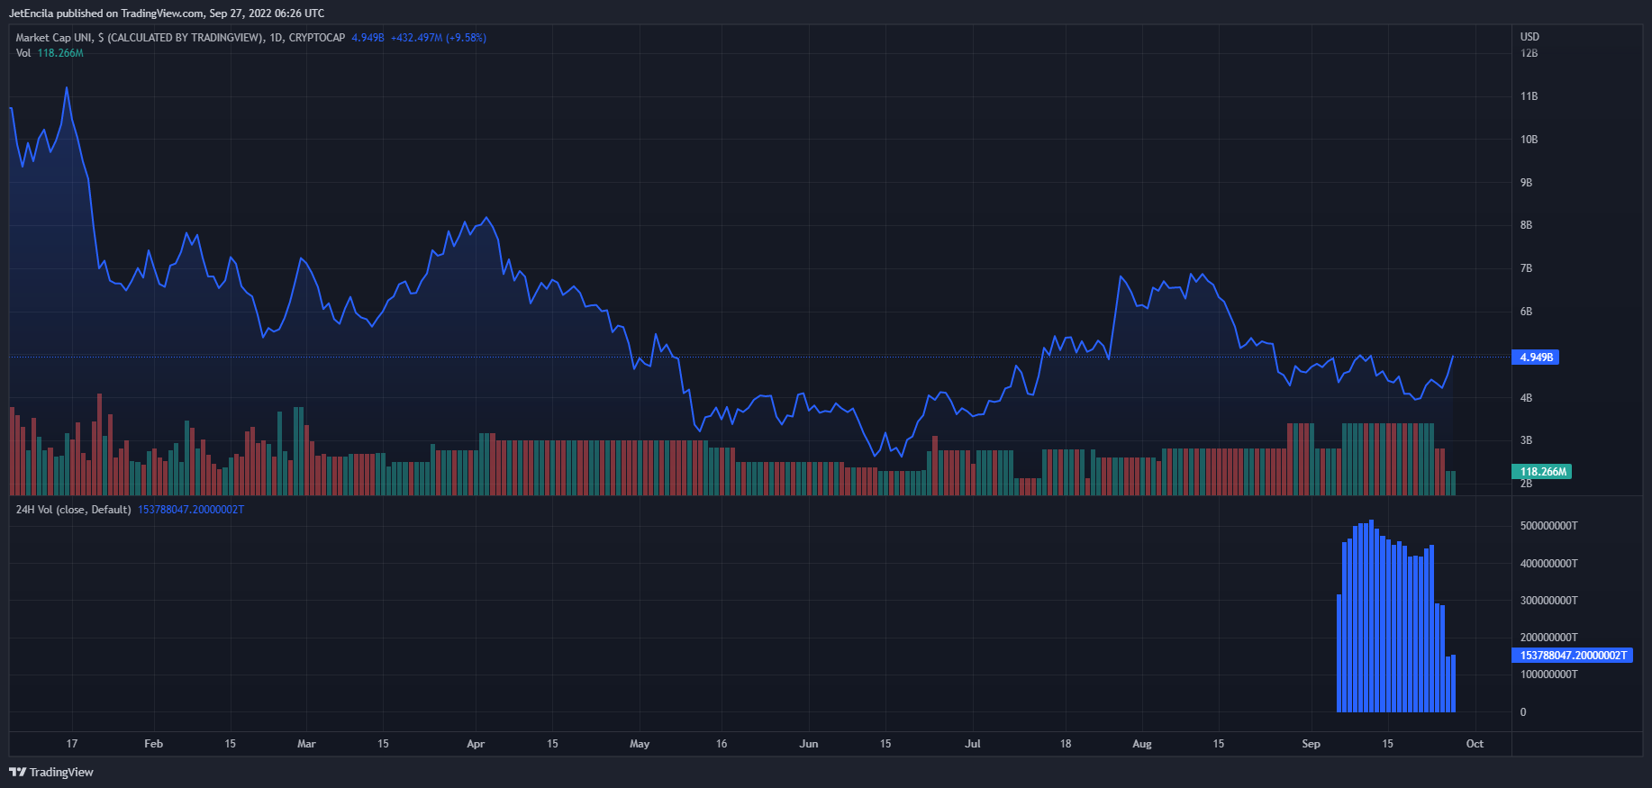The image size is (1652, 788).
Task: Click the Vol 118.266M legend
Action: (50, 53)
